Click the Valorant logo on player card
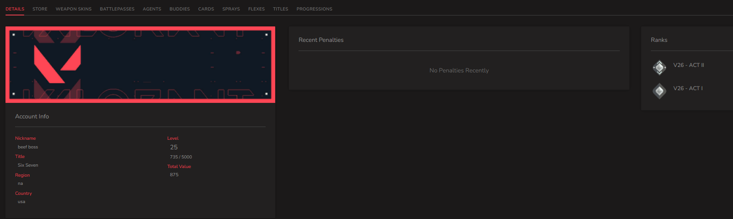This screenshot has width=733, height=219. [58, 64]
